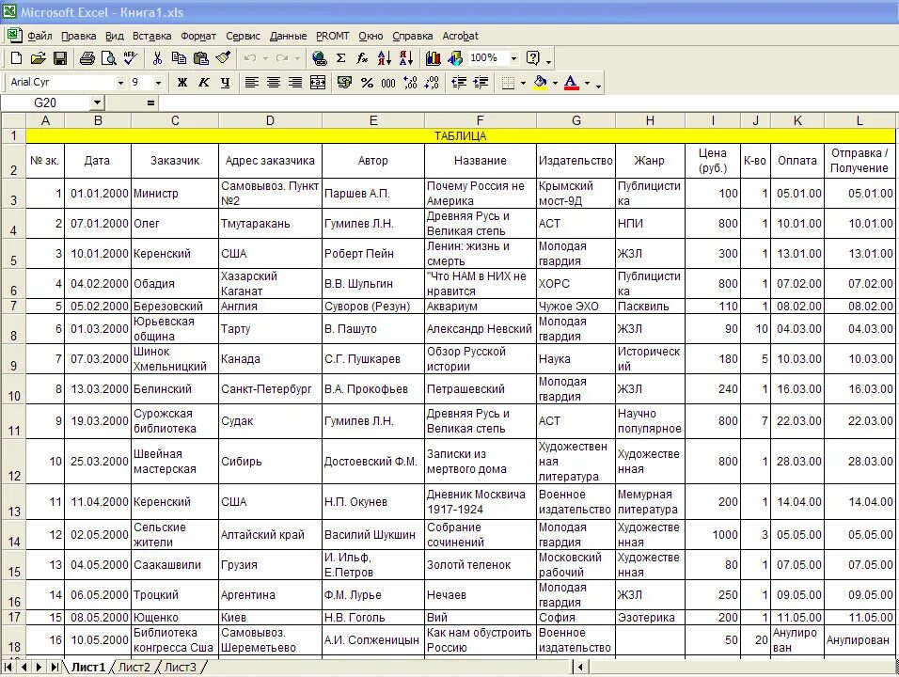This screenshot has height=677, width=899.
Task: Apply comma style 000 icon
Action: tap(388, 83)
